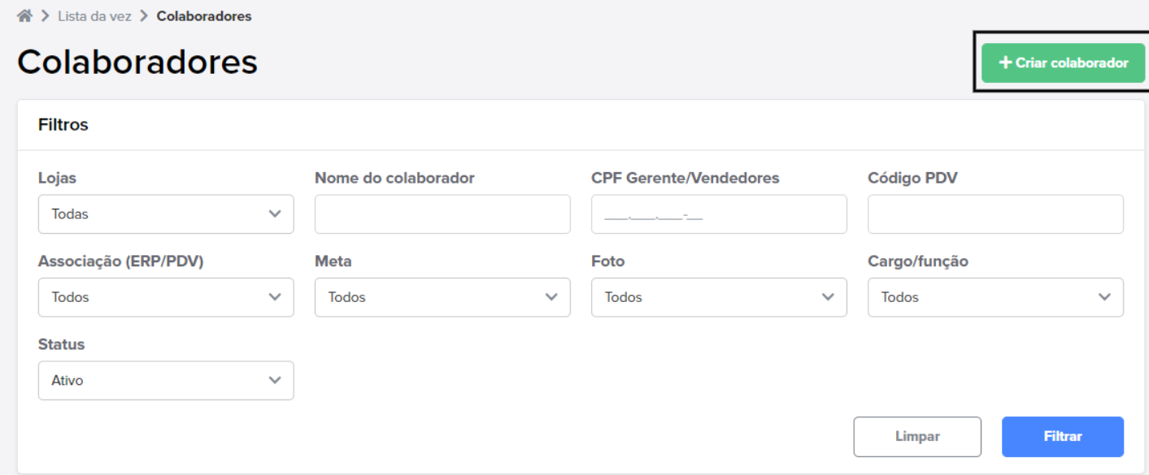Open the Cargo/função dropdown
1149x475 pixels.
click(995, 297)
